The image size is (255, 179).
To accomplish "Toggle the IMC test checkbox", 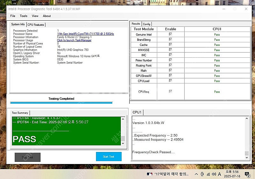I will (171, 55).
